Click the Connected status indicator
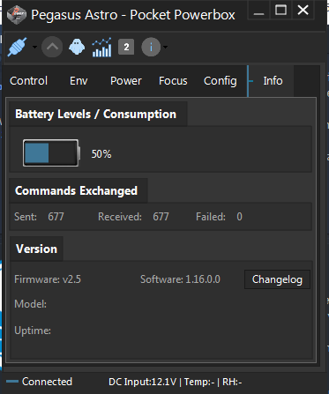The image size is (329, 394). pos(39,382)
